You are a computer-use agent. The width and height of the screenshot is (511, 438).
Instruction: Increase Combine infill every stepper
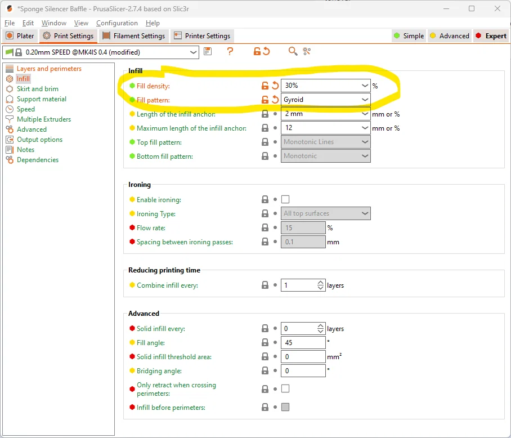[x=321, y=283]
